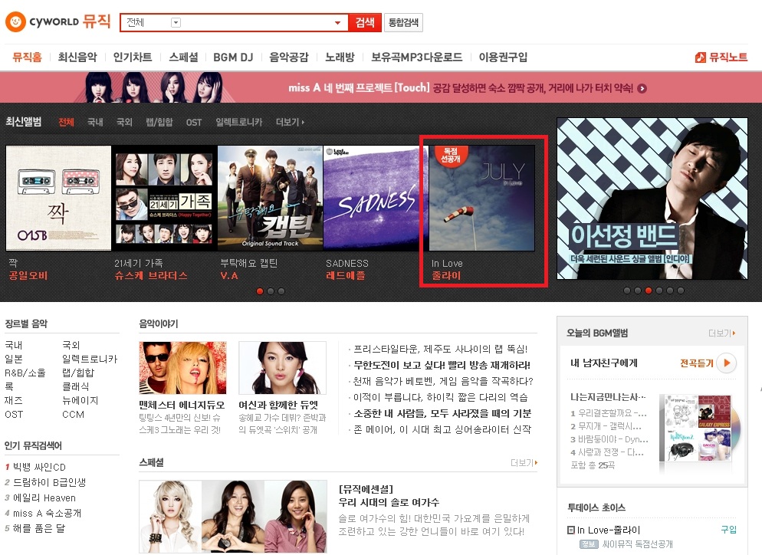The image size is (762, 555).
Task: Select the second dot under the 이선정 밴드 banner
Action: [x=638, y=291]
